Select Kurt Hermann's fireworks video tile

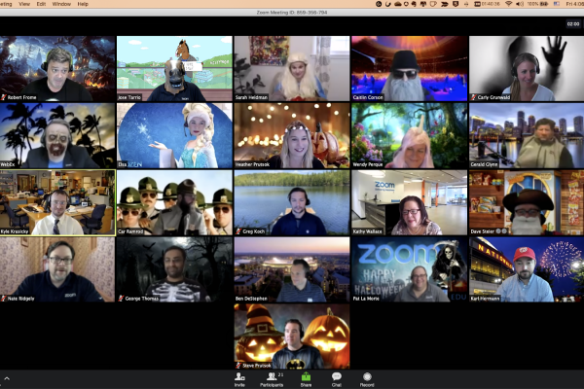pyautogui.click(x=526, y=268)
